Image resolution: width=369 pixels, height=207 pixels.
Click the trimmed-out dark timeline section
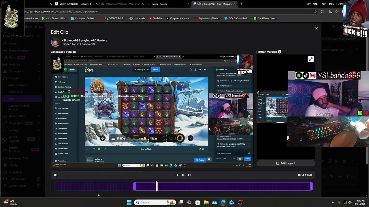94,187
